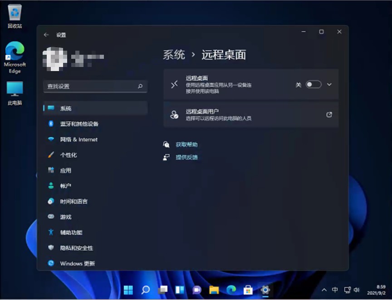This screenshot has height=300, width=392.
Task: Open Task View on taskbar
Action: click(163, 290)
